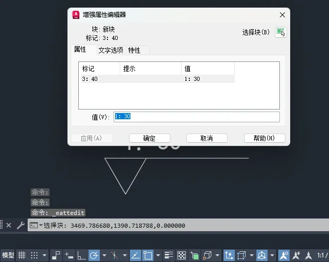Click AutoScale annotation icon in status bar
Image resolution: width=329 pixels, height=262 pixels.
coord(296,255)
